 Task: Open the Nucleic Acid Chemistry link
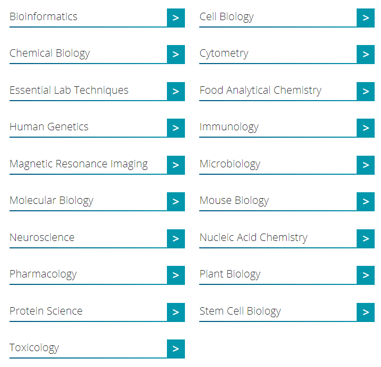pyautogui.click(x=253, y=237)
